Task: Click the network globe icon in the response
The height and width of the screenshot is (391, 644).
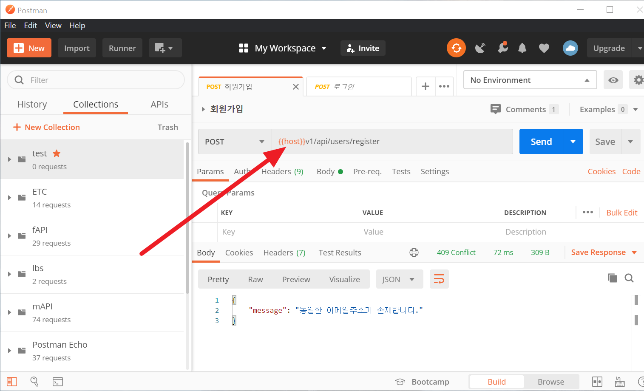Action: coord(414,252)
